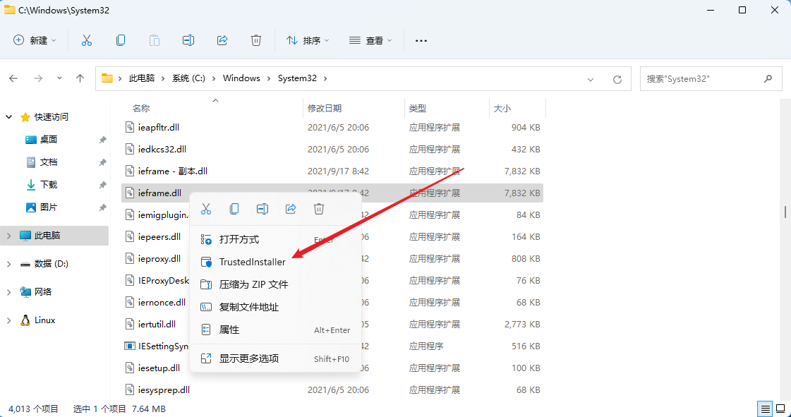Screen dimensions: 791x417
Task: Open 桌面 in the quick access sidebar
Action: [49, 140]
